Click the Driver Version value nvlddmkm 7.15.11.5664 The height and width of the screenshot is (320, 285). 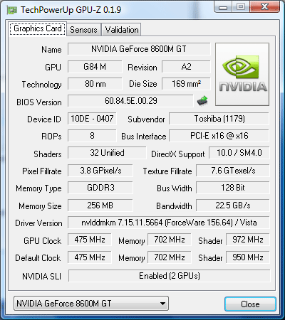(x=169, y=223)
